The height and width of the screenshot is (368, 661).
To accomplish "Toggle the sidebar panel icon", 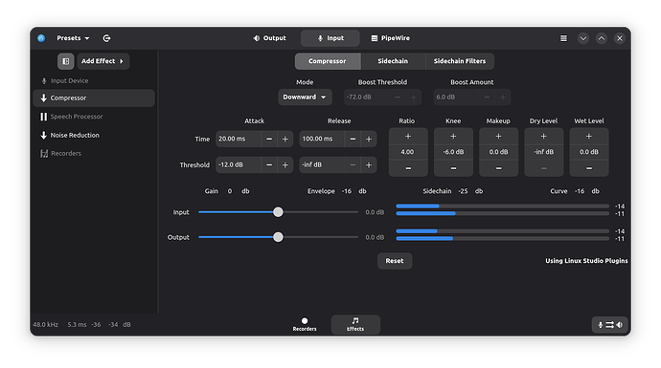I will tap(66, 61).
